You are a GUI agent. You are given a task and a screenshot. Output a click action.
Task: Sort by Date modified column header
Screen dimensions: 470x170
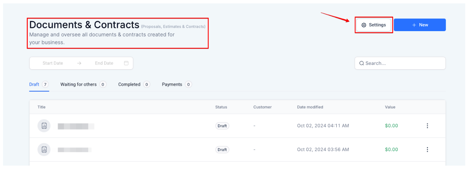[x=310, y=107]
